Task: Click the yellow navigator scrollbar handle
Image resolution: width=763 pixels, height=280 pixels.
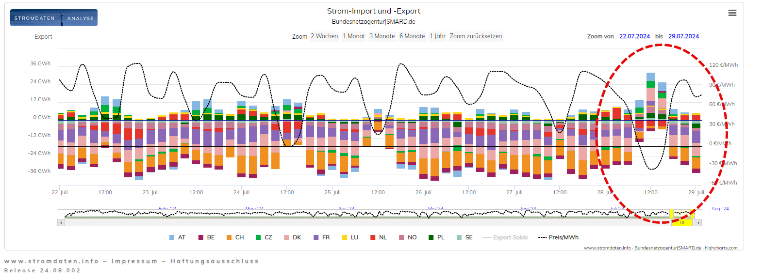Action: point(682,223)
